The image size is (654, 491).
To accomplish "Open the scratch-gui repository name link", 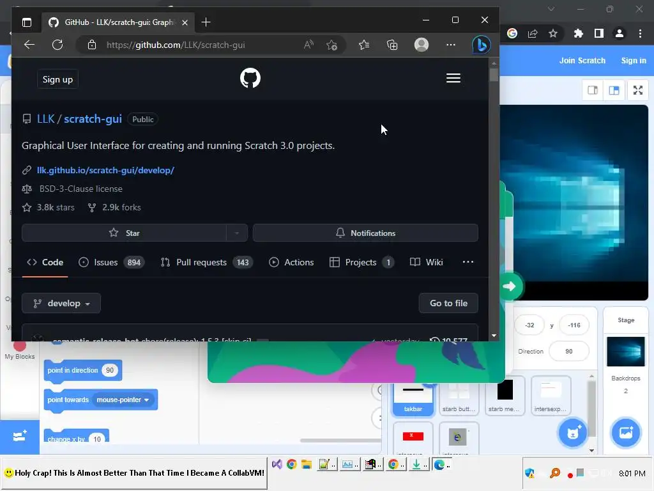I will click(93, 119).
